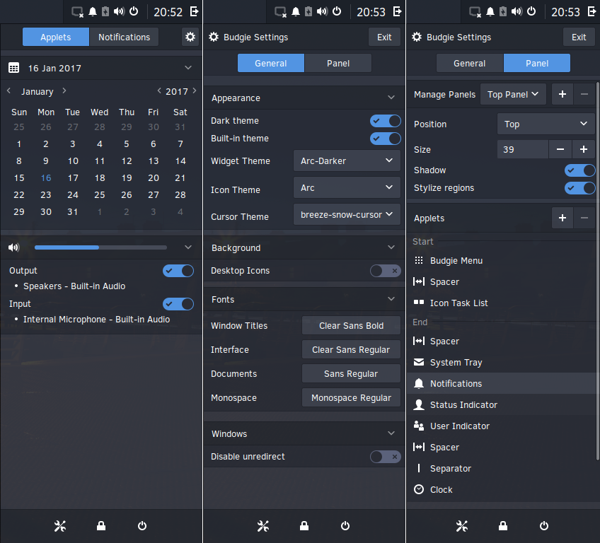Select Panel tab in middle Budgie Settings
Screen dimensions: 600x543
[338, 63]
